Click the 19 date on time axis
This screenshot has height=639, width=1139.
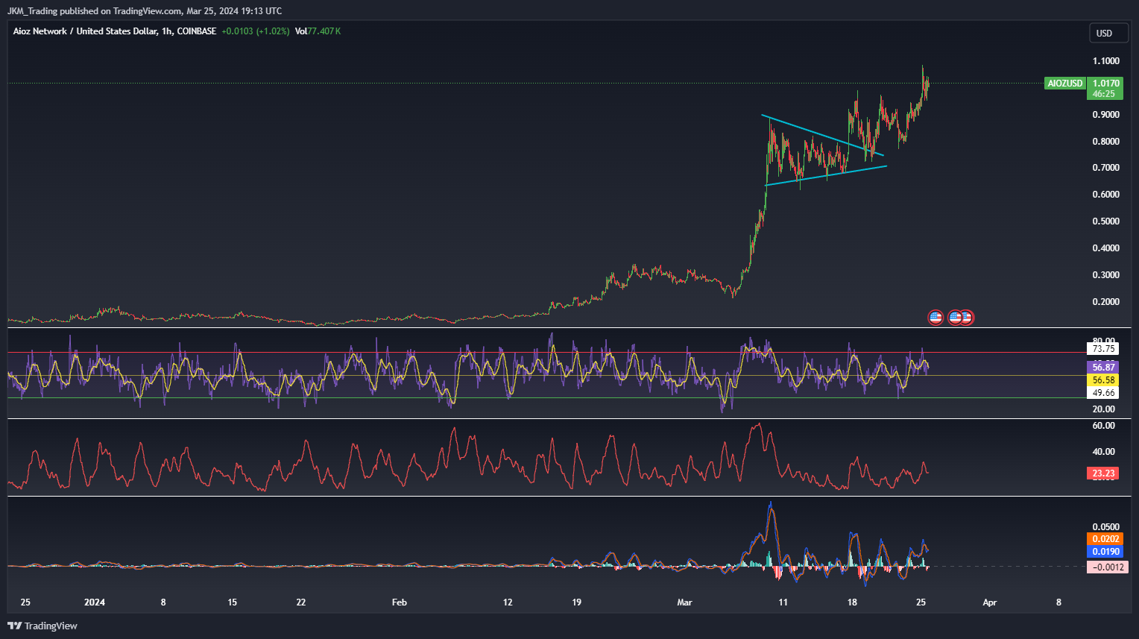coord(576,602)
